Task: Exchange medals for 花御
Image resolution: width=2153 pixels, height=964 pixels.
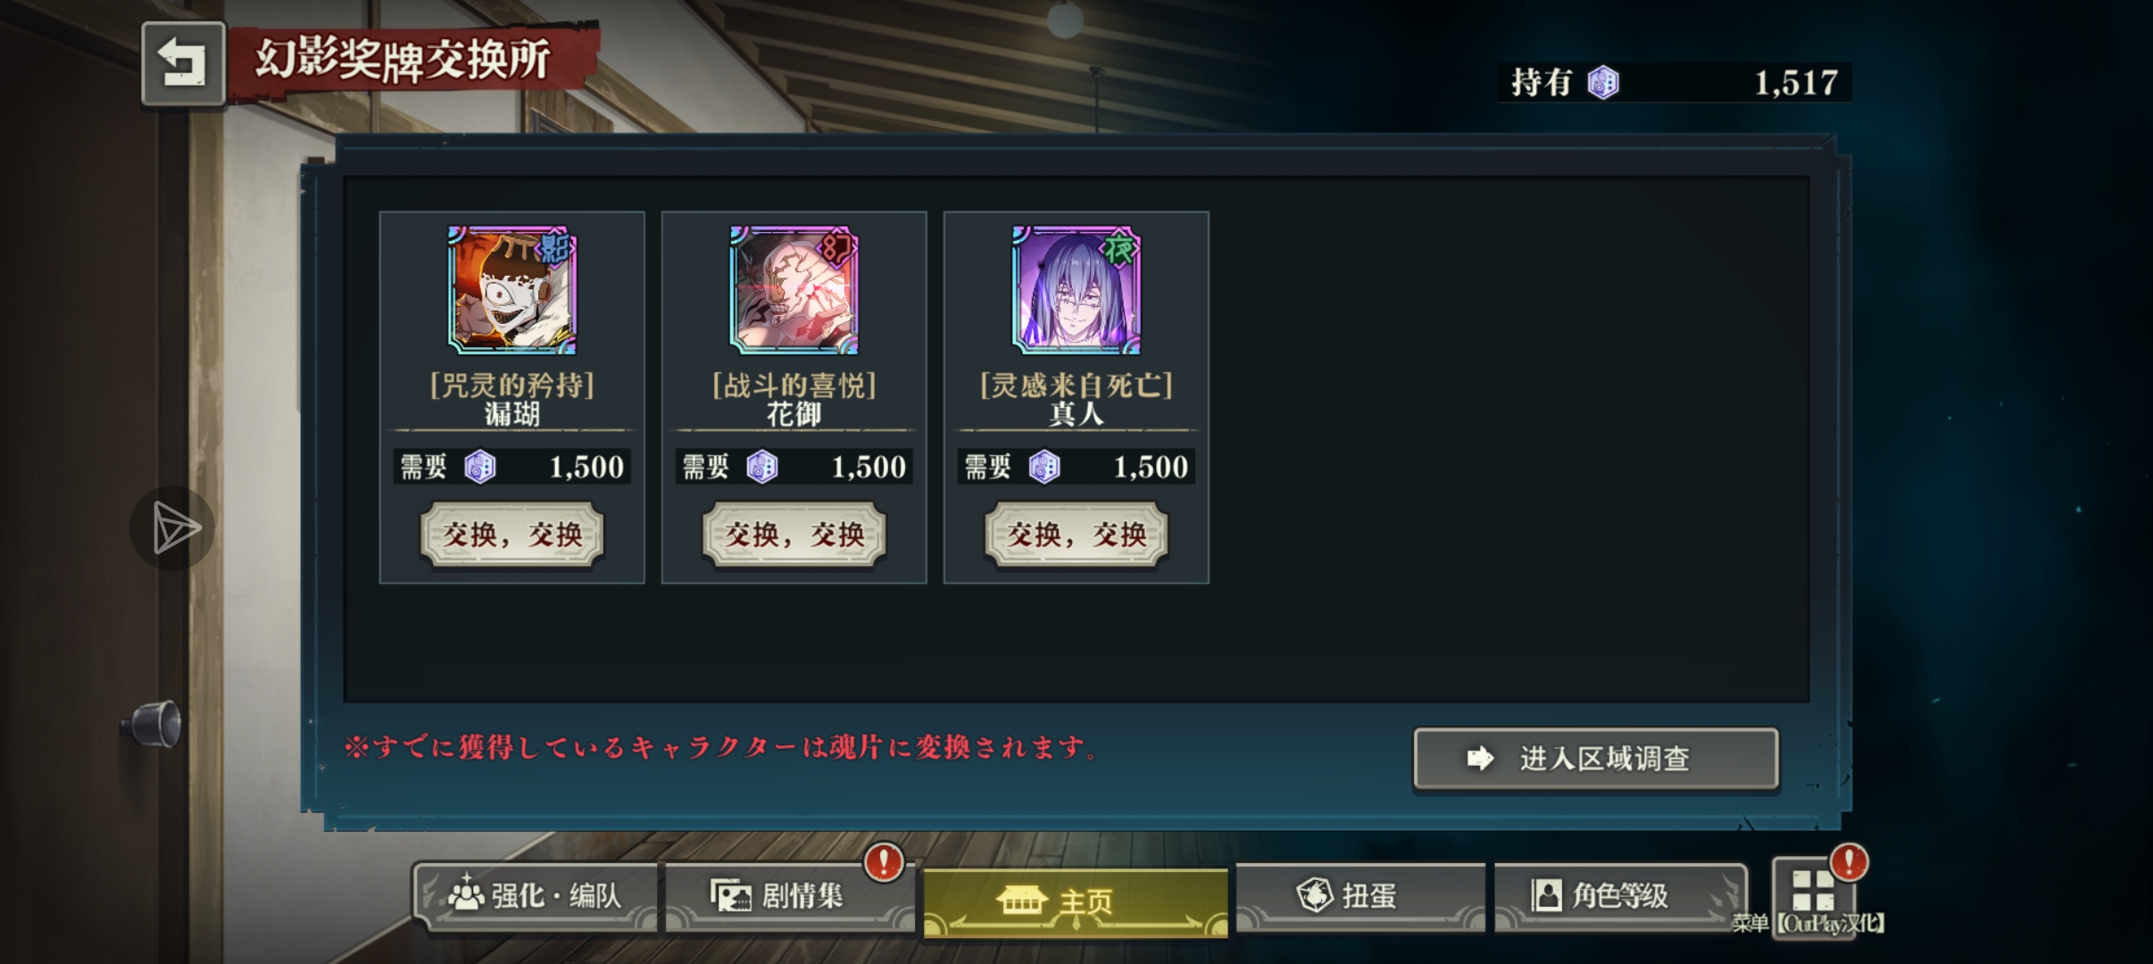Action: pyautogui.click(x=794, y=535)
